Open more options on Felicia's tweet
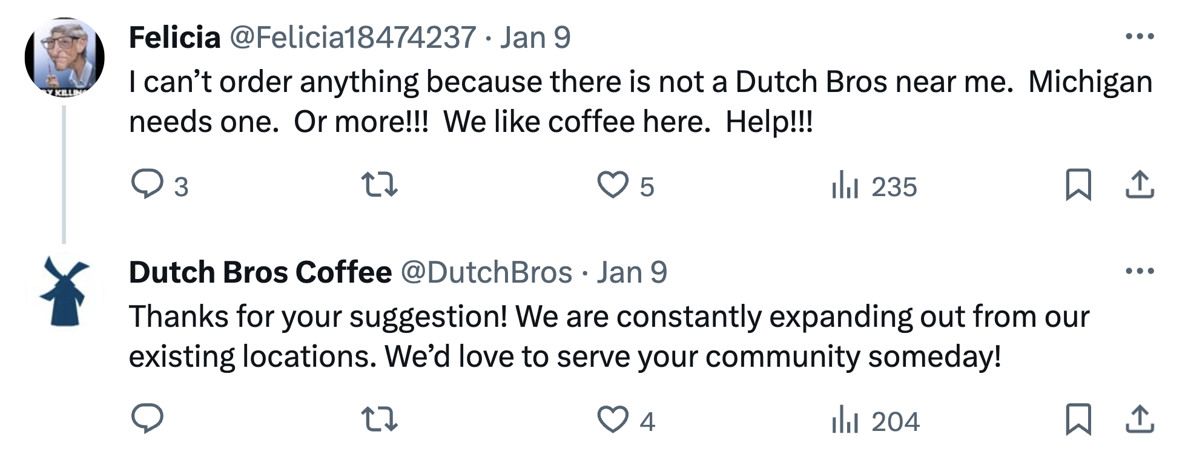Image resolution: width=1188 pixels, height=460 pixels. click(x=1140, y=37)
